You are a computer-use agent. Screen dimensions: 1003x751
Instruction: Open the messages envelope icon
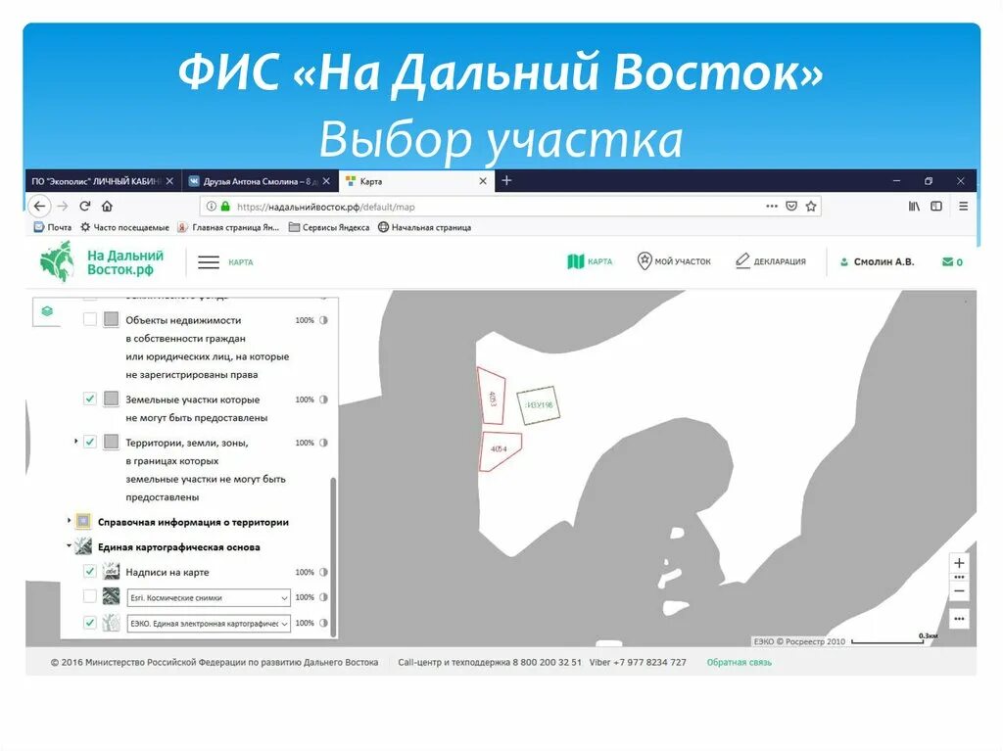click(947, 261)
